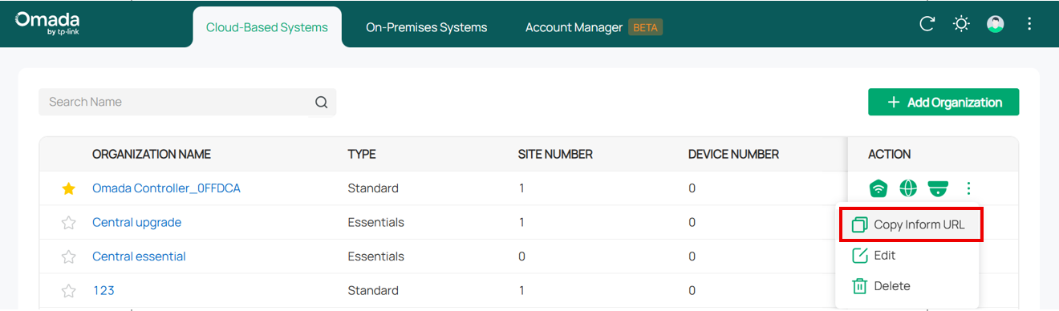Click the DEVICE NUMBER column header
1059x311 pixels.
click(733, 154)
